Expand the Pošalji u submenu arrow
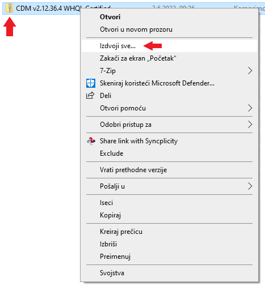 pyautogui.click(x=250, y=186)
